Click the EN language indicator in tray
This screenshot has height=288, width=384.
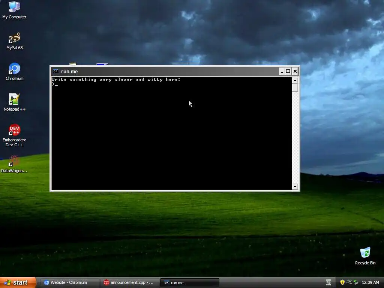click(328, 282)
